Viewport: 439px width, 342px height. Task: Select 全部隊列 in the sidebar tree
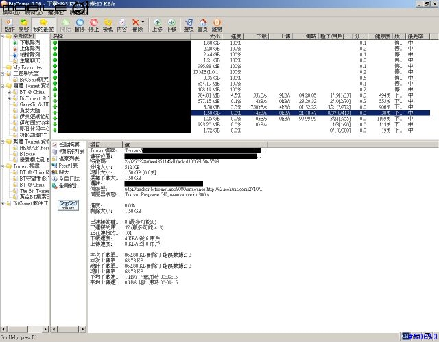[x=23, y=36]
